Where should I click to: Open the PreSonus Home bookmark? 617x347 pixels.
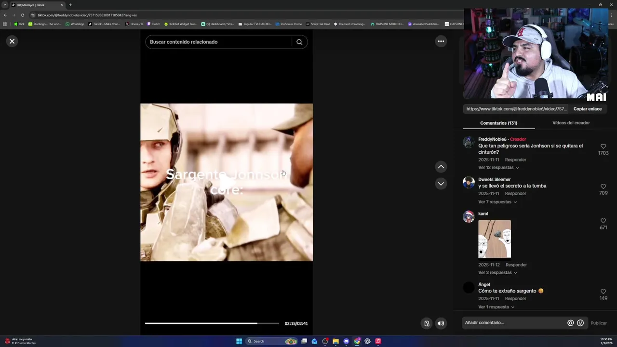[288, 24]
